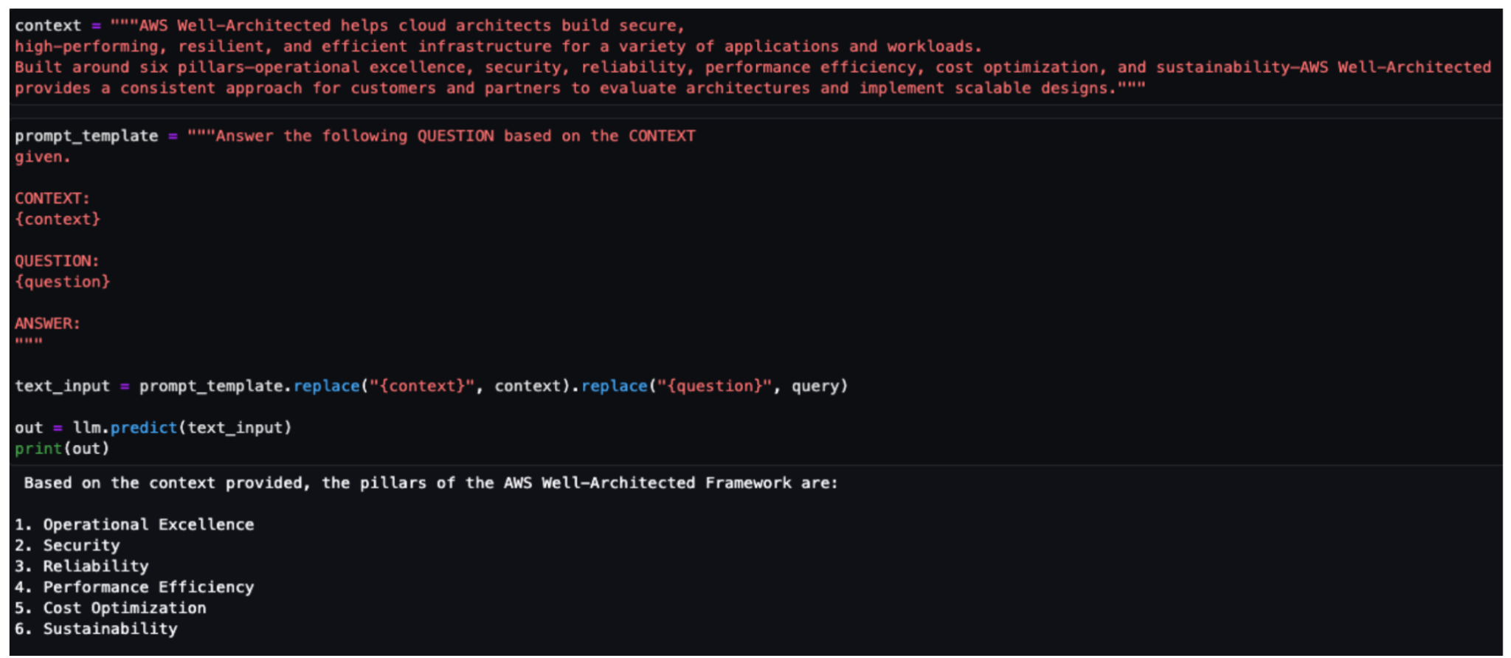
Task: Click the print(out) statement
Action: [x=62, y=449]
